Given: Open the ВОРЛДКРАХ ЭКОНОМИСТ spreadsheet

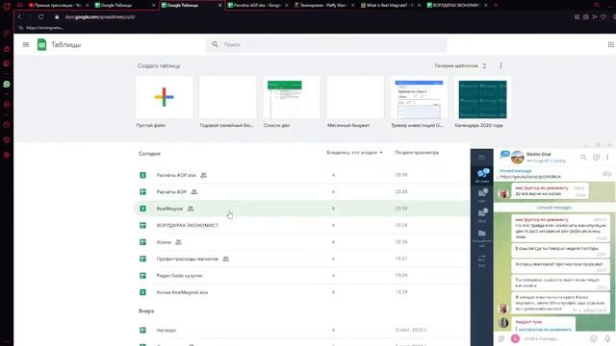Looking at the screenshot, I should [301, 226].
